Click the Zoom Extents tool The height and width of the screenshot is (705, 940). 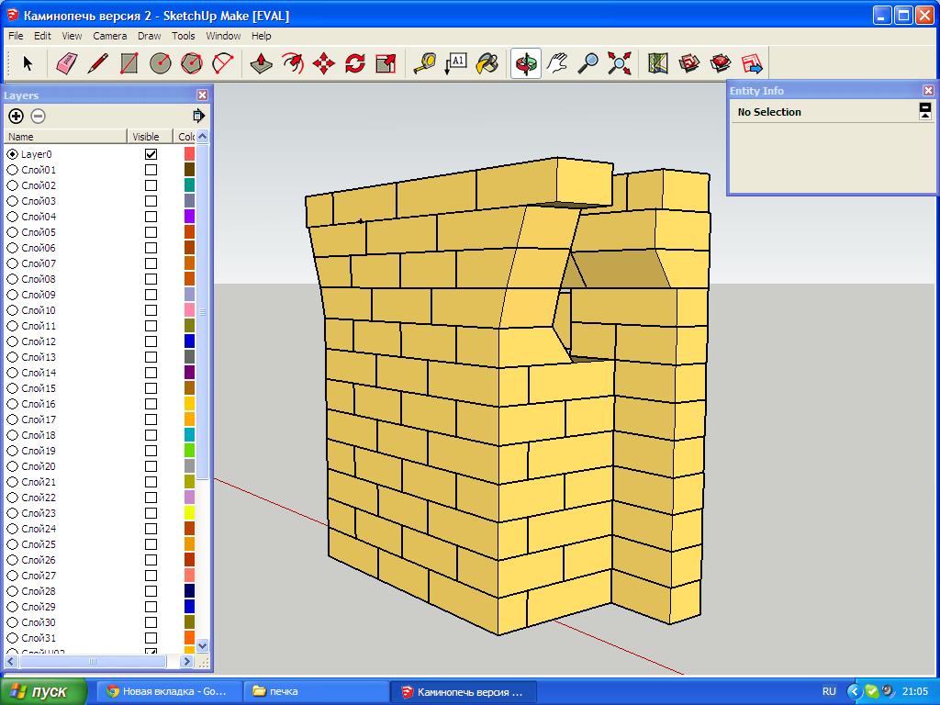click(x=620, y=63)
